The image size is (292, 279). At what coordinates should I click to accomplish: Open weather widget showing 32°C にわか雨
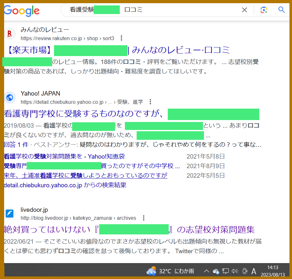point(170,271)
